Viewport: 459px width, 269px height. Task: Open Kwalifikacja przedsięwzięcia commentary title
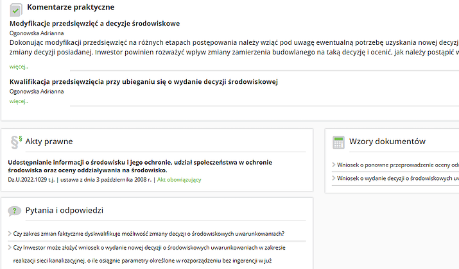[x=143, y=81]
